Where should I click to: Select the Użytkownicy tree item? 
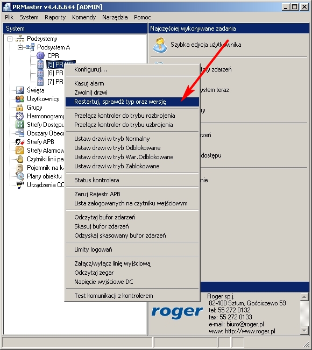click(43, 99)
